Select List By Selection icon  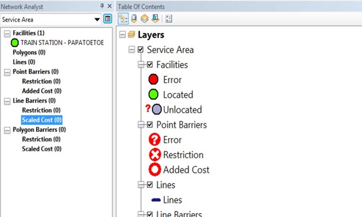pyautogui.click(x=155, y=19)
